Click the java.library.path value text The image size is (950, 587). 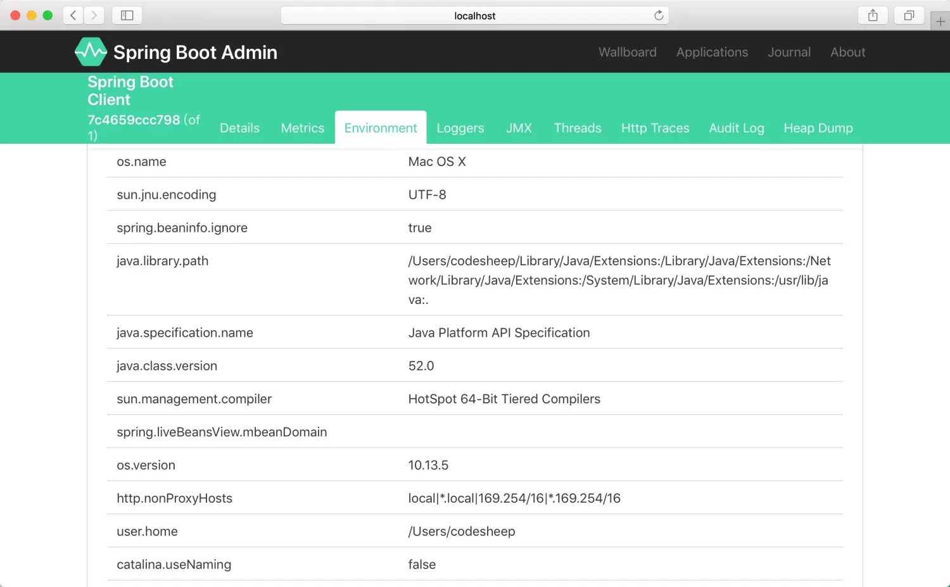619,280
